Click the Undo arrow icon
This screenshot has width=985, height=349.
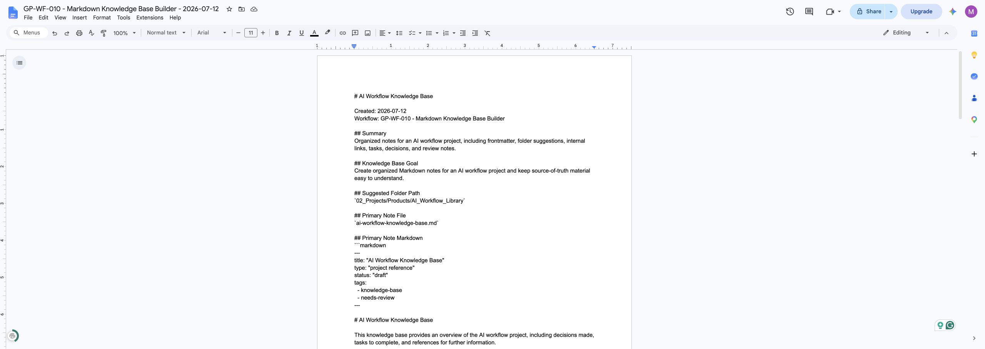click(x=55, y=33)
